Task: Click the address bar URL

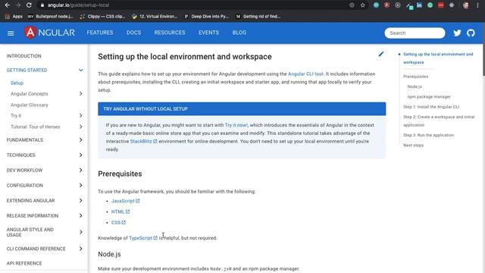Action: click(x=78, y=5)
